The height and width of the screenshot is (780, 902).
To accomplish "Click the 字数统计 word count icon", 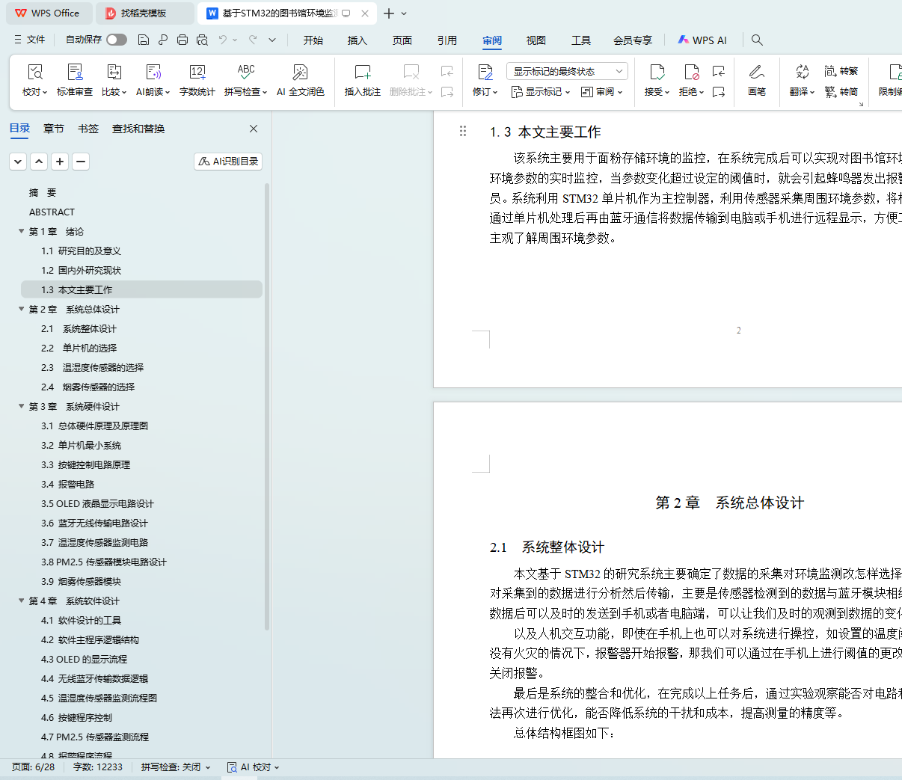I will pyautogui.click(x=197, y=73).
